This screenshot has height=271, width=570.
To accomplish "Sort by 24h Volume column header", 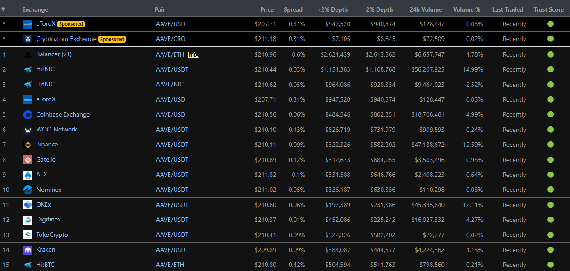I will [427, 9].
